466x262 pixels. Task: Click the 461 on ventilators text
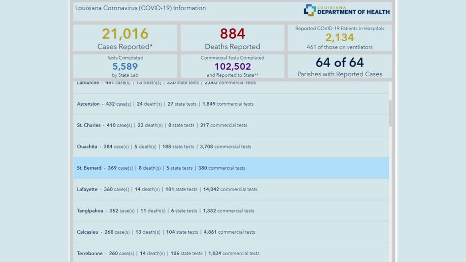pyautogui.click(x=339, y=47)
